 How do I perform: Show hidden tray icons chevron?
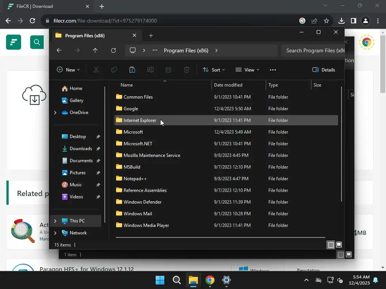[306, 280]
